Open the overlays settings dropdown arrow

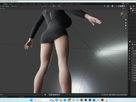coord(114,6)
